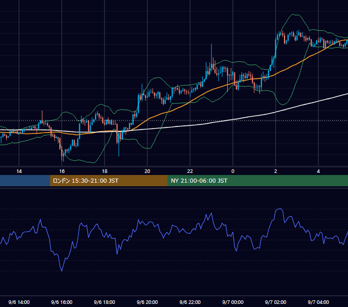
Task: Click the 0 hour label on price chart axis
Action: click(233, 171)
